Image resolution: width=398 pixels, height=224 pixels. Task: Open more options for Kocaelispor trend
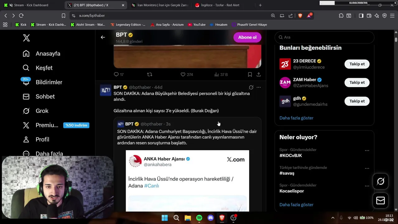pyautogui.click(x=367, y=186)
